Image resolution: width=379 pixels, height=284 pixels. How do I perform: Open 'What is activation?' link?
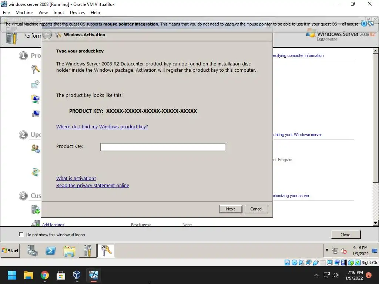point(76,178)
